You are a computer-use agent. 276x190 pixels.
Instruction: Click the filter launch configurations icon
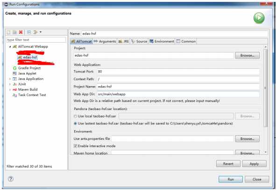point(35,32)
